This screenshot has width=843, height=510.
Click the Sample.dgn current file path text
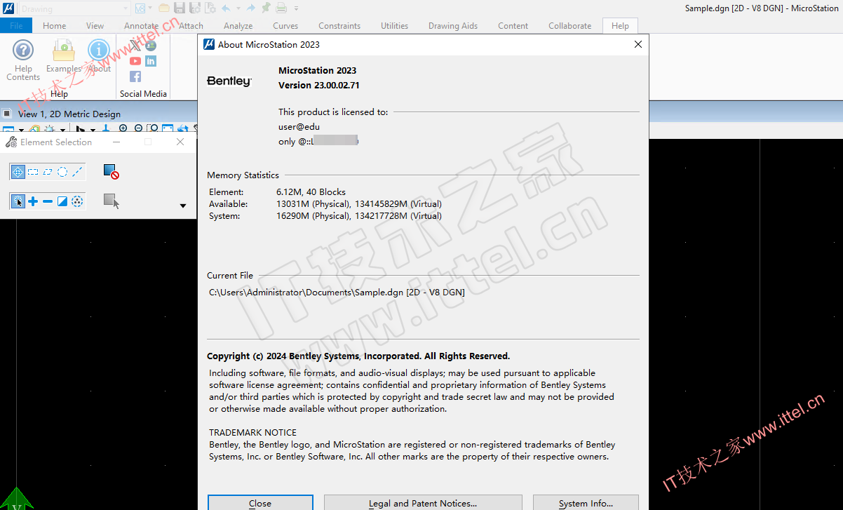point(337,292)
